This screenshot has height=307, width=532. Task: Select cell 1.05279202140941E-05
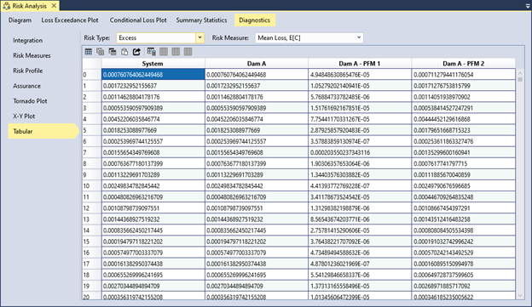360,86
